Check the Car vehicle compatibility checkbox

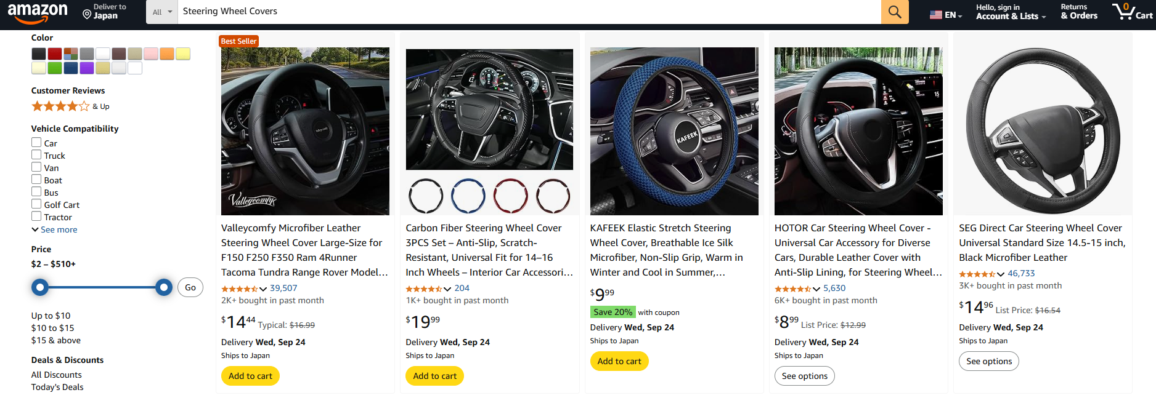(x=36, y=142)
